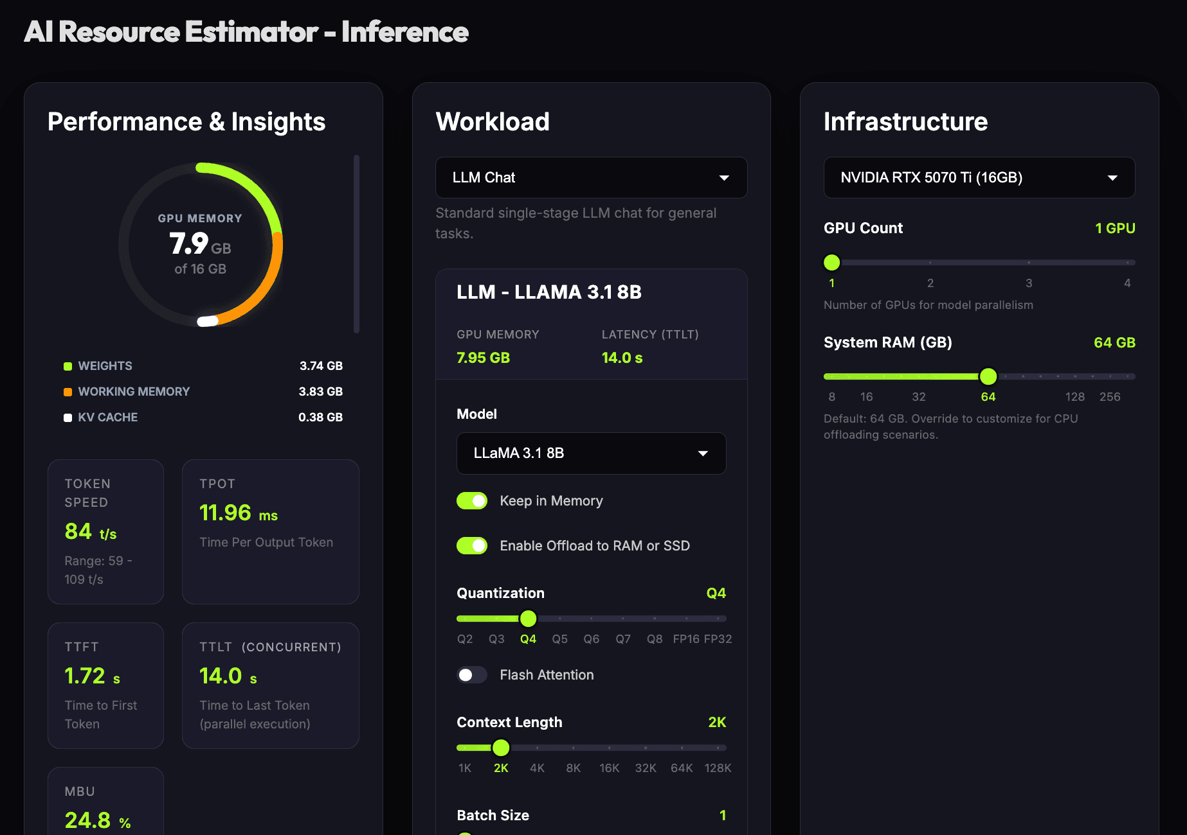Open the LLM Chat workload dropdown
The width and height of the screenshot is (1187, 835).
coord(590,177)
